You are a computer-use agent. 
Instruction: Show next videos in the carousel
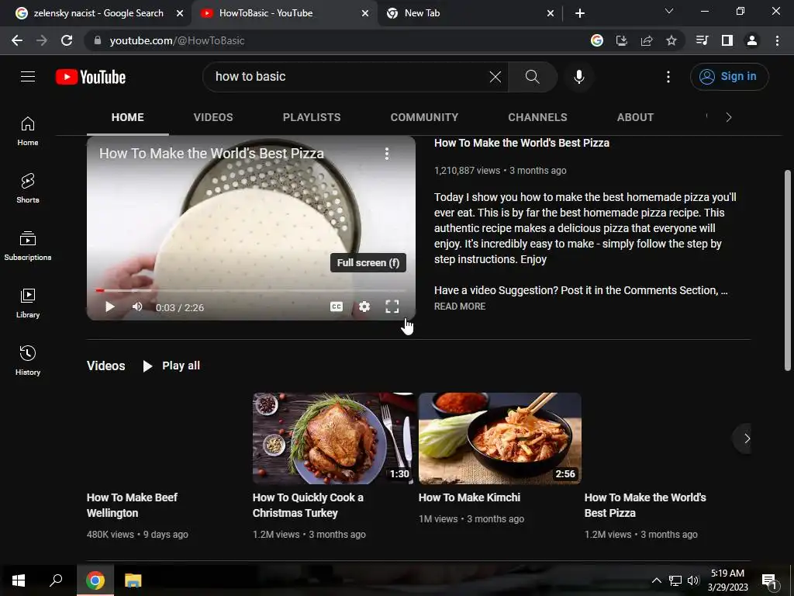point(747,438)
